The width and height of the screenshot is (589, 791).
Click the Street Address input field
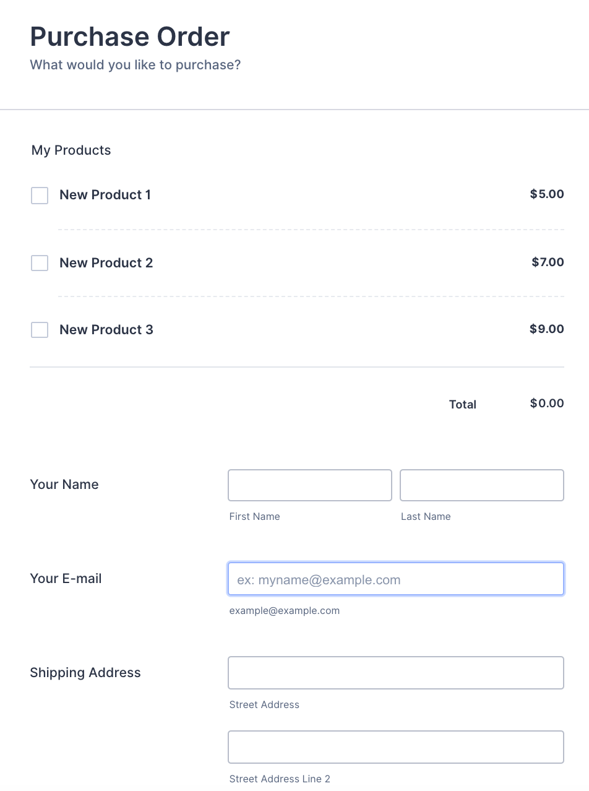(x=396, y=673)
